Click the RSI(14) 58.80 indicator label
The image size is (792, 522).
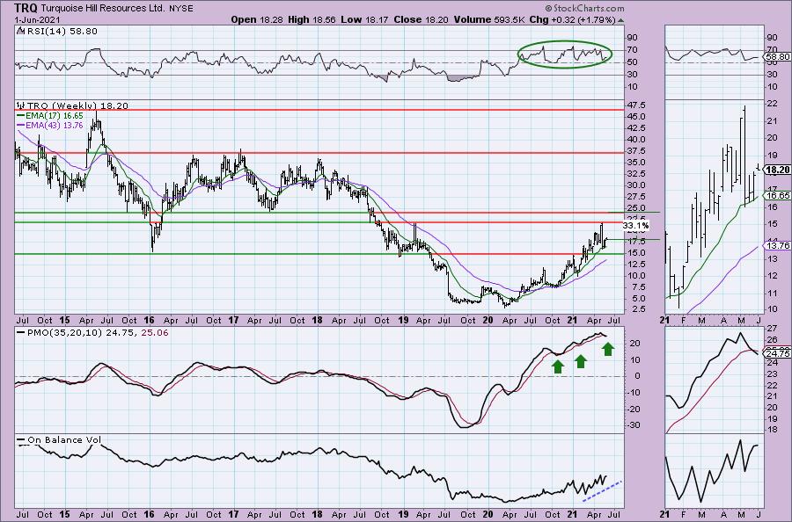coord(61,32)
